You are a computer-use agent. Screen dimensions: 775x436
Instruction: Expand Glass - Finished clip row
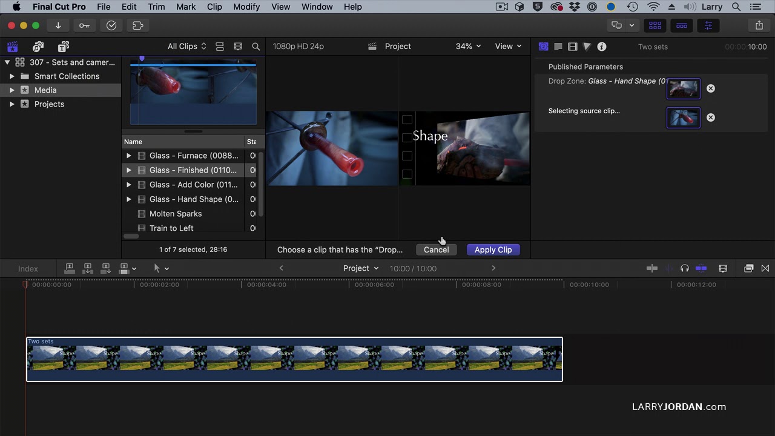tap(128, 170)
